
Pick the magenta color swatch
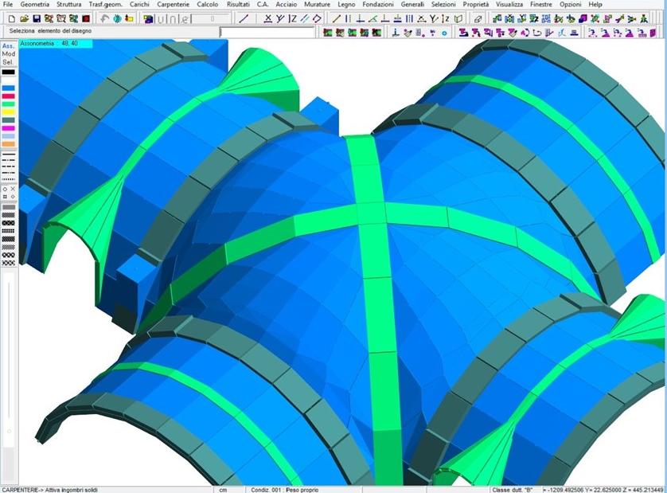(9, 128)
